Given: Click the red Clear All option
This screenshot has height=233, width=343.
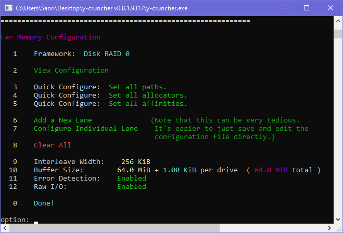Looking at the screenshot, I should [x=53, y=145].
